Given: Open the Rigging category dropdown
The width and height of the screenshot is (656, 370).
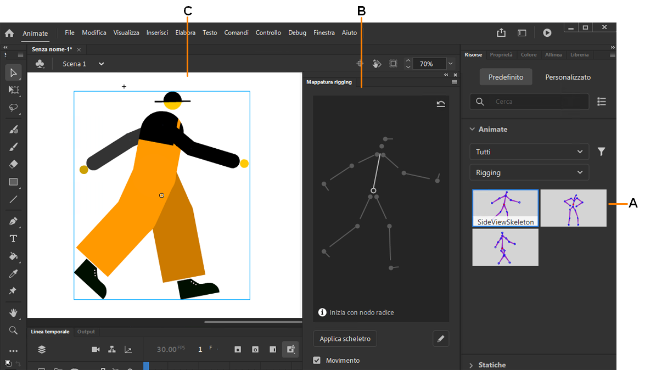Looking at the screenshot, I should (529, 172).
